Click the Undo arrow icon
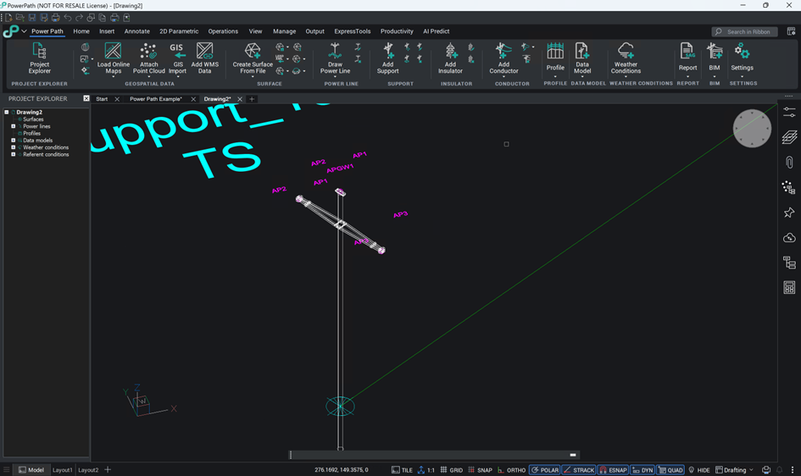 [68, 18]
